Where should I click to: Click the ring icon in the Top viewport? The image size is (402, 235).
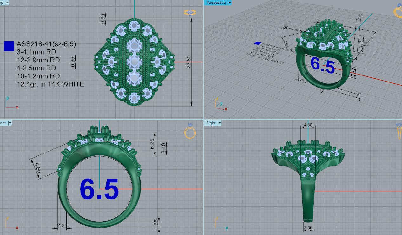(x=190, y=13)
